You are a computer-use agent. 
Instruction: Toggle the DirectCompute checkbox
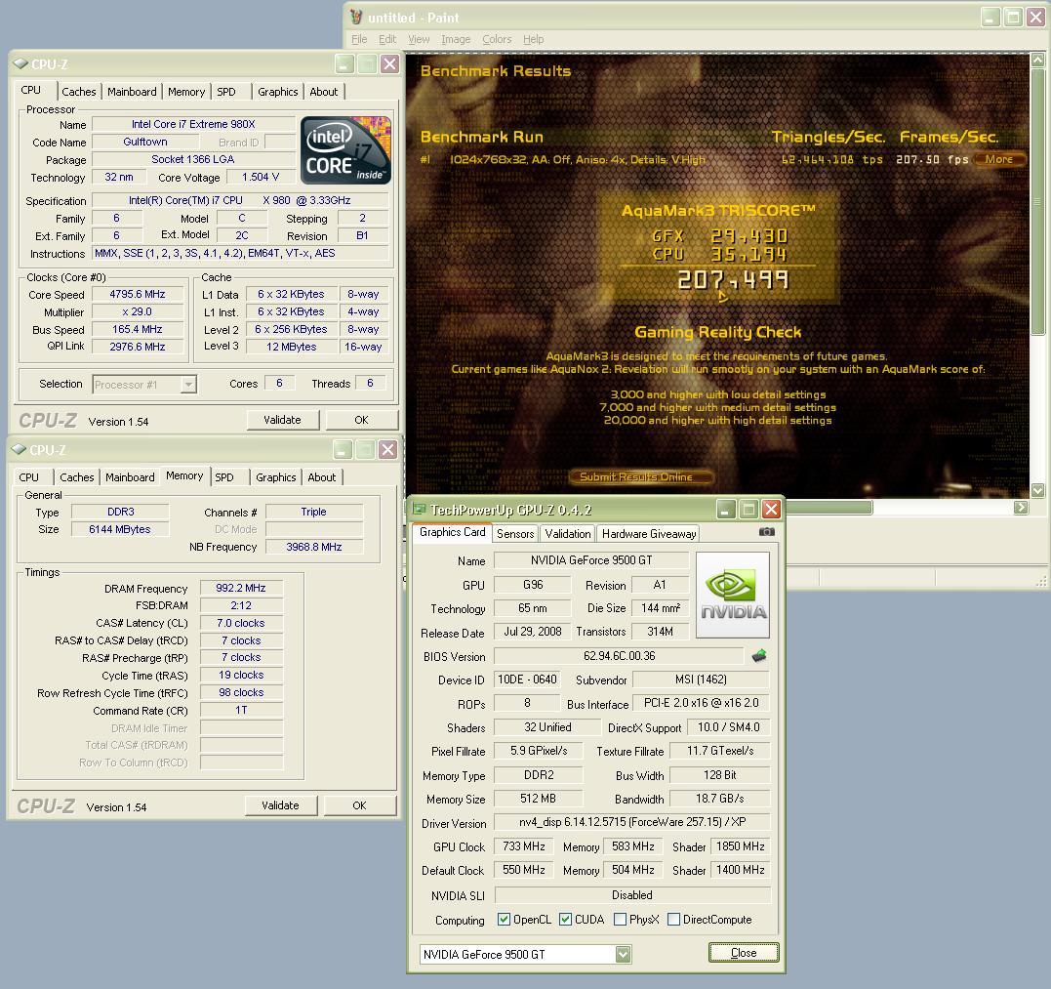tap(673, 920)
